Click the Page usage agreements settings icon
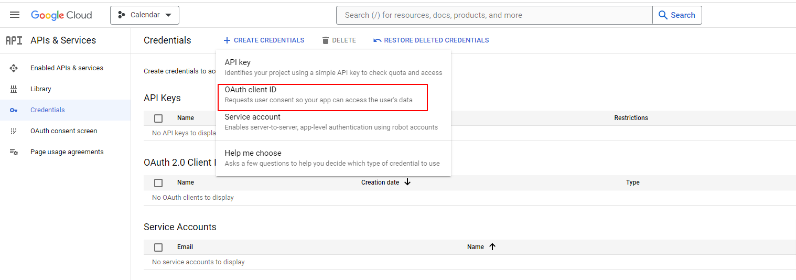Viewport: 796px width, 280px height. click(x=14, y=152)
